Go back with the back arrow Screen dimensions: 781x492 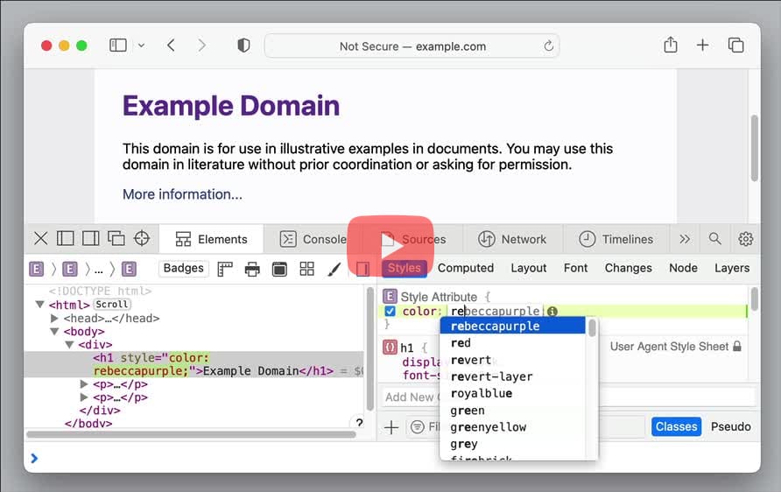pyautogui.click(x=171, y=46)
